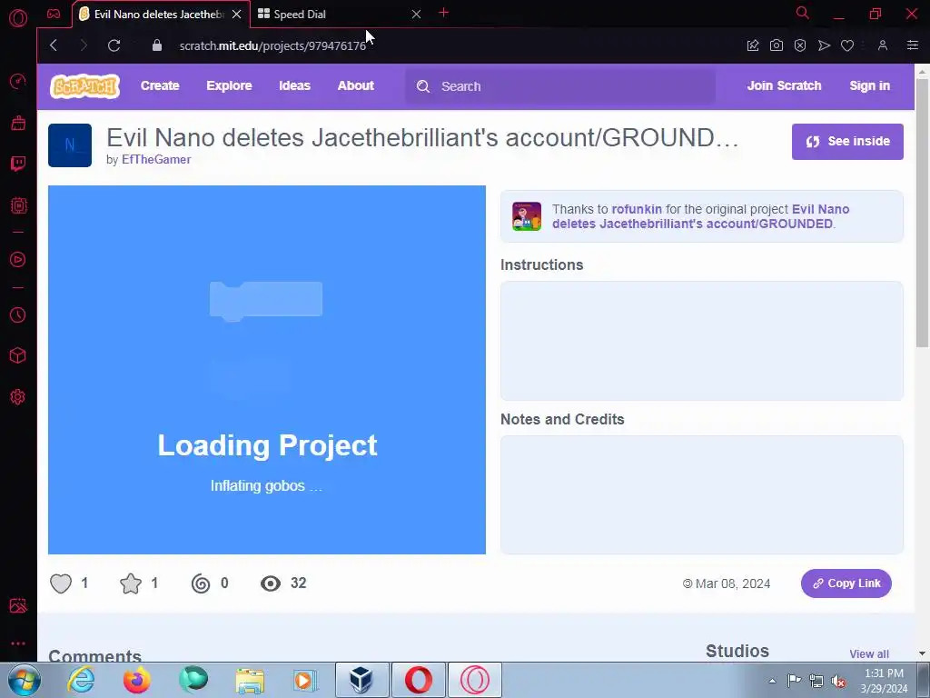Open the rofunkin profile link

pyautogui.click(x=637, y=209)
